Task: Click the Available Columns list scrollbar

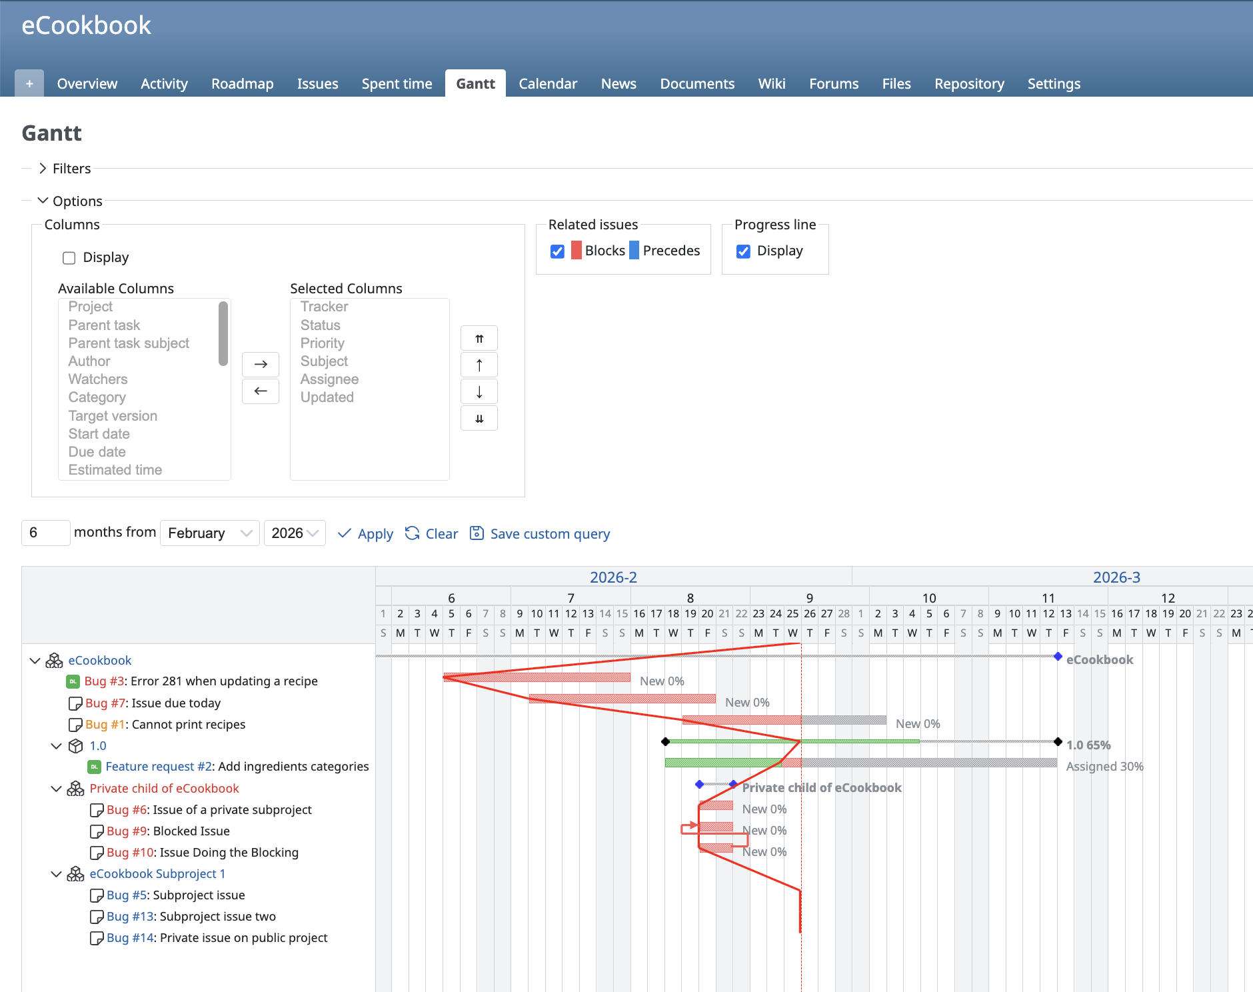Action: 223,333
